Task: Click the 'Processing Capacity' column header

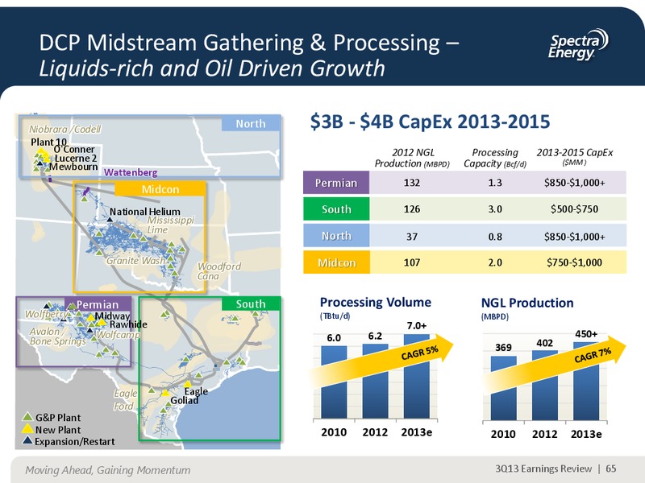Action: tap(495, 158)
